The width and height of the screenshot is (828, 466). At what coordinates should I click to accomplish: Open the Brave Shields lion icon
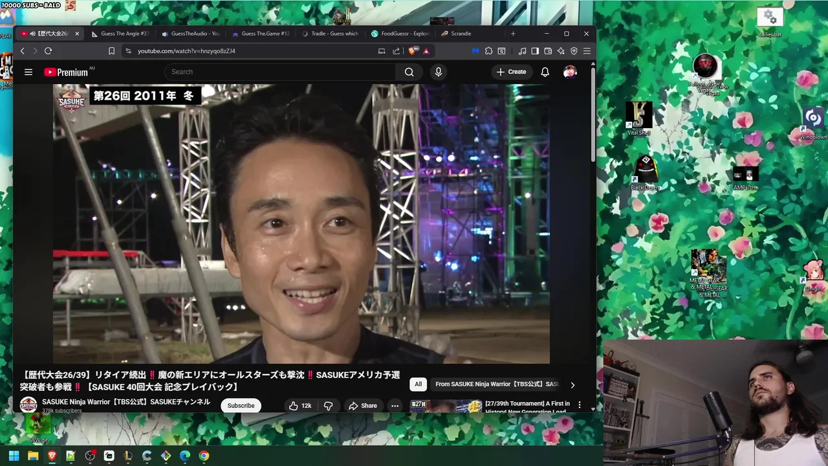tap(413, 50)
